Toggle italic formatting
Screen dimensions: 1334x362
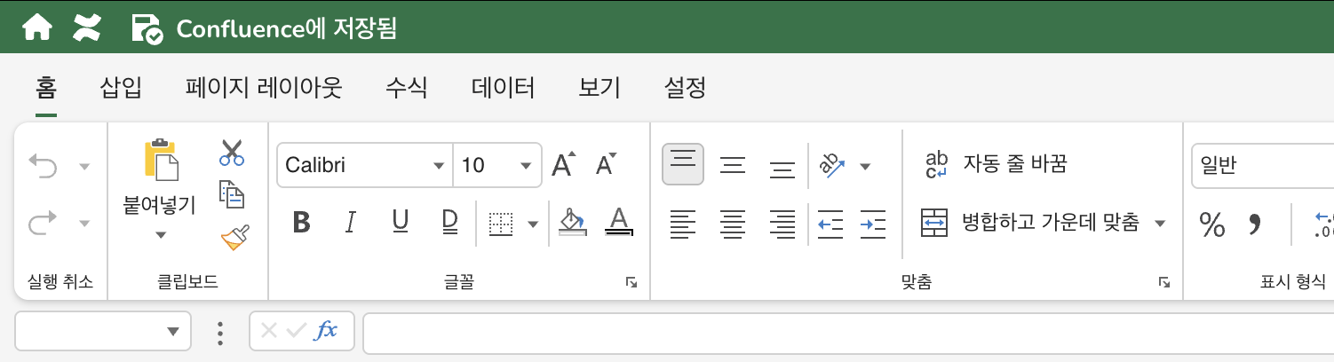coord(350,223)
